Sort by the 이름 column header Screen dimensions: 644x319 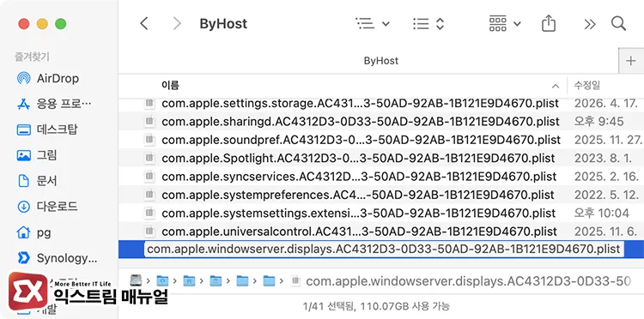pyautogui.click(x=170, y=86)
